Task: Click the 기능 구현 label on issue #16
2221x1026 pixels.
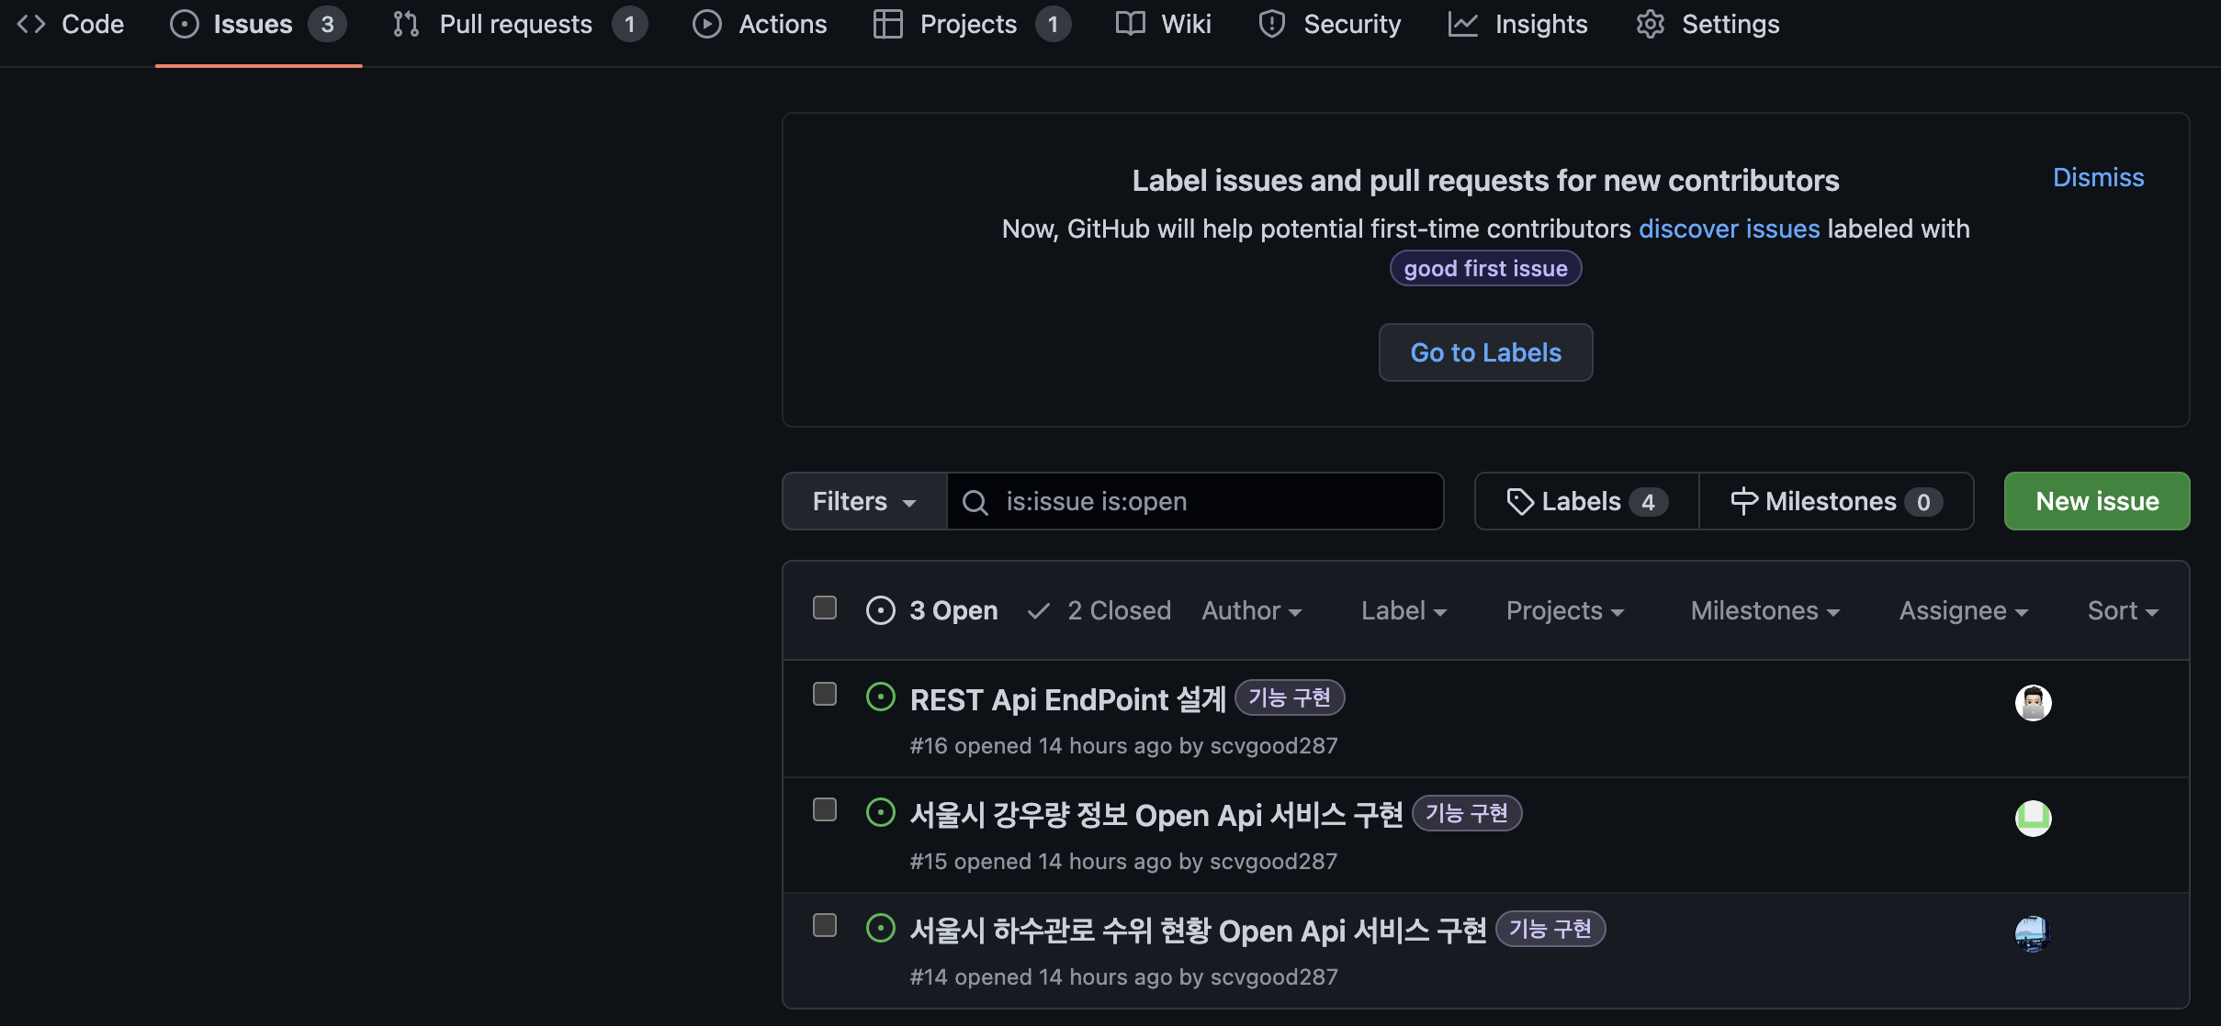Action: [1290, 697]
